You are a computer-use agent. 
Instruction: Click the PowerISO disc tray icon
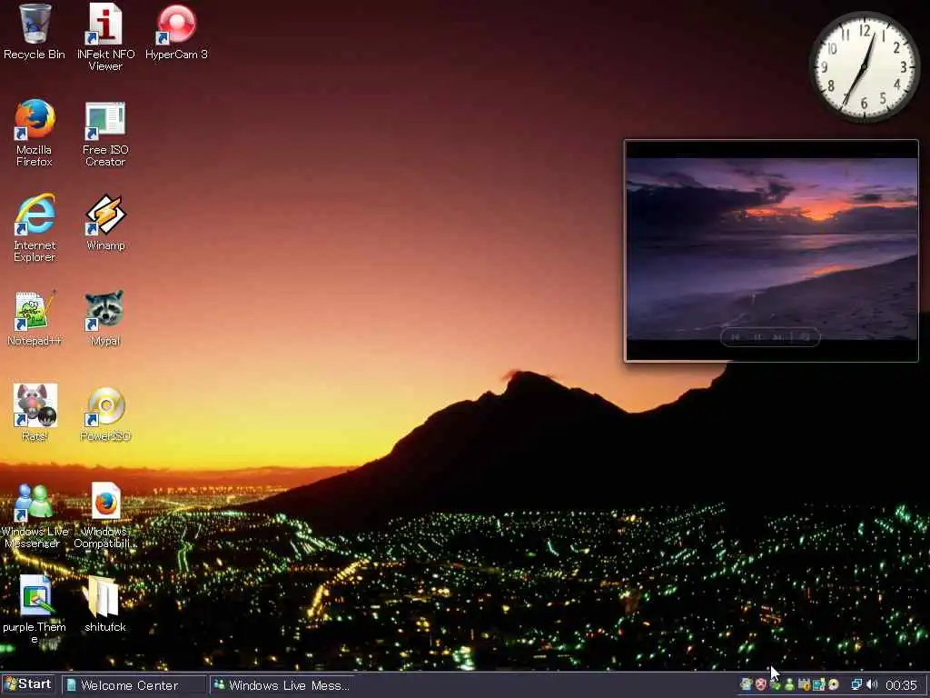[834, 684]
